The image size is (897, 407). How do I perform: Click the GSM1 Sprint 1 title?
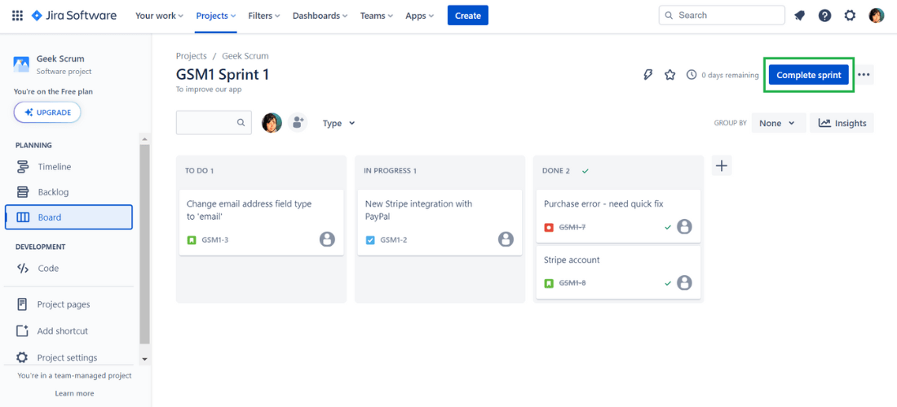click(223, 75)
